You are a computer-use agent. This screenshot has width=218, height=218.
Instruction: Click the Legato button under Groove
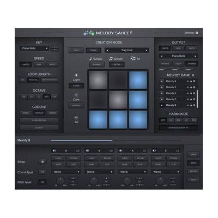[x=39, y=128]
